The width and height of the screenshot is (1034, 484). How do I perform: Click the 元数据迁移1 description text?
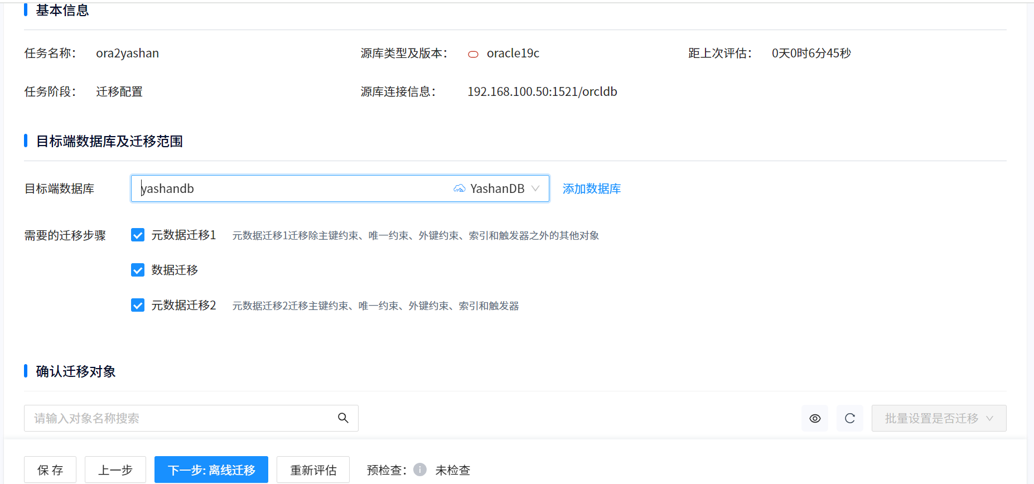click(x=416, y=235)
